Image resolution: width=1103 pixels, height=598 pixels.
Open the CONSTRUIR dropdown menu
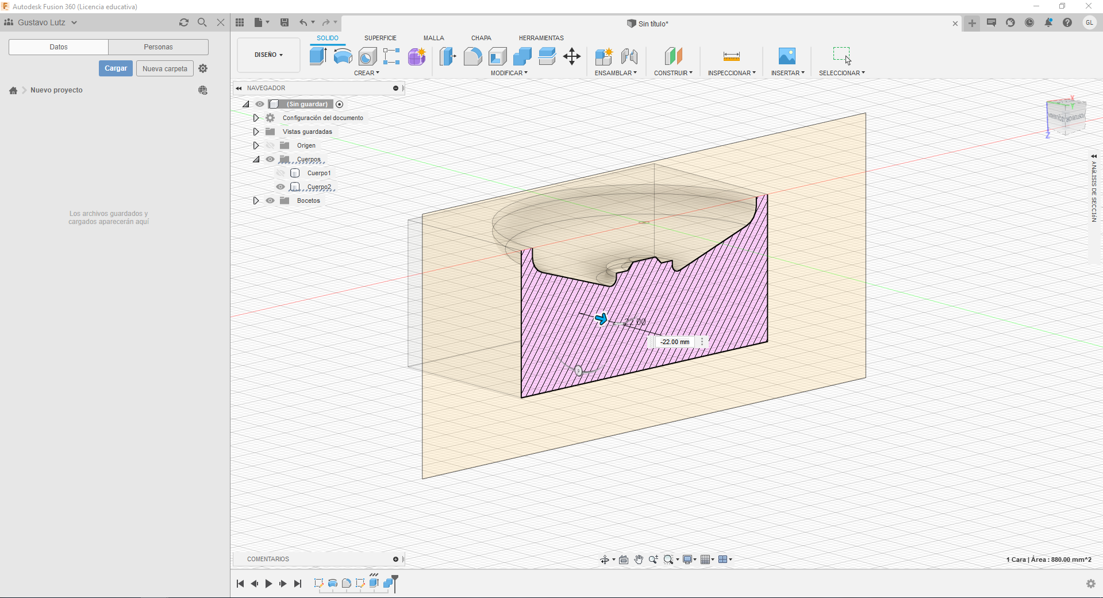coord(673,73)
